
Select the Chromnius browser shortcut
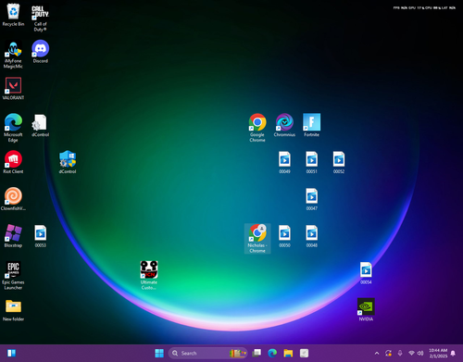284,125
